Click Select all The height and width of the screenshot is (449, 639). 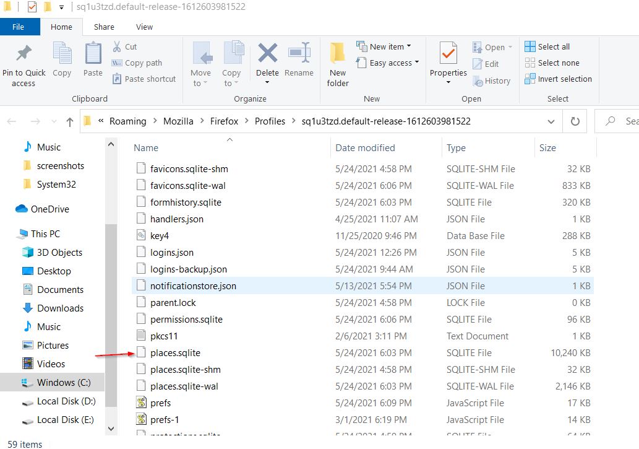(547, 46)
